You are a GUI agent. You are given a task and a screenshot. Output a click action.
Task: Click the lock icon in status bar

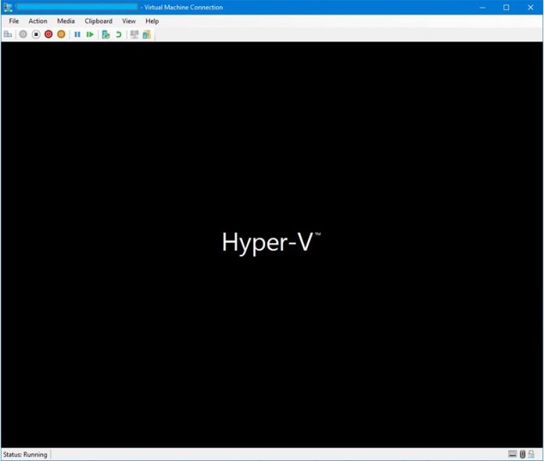pyautogui.click(x=531, y=454)
